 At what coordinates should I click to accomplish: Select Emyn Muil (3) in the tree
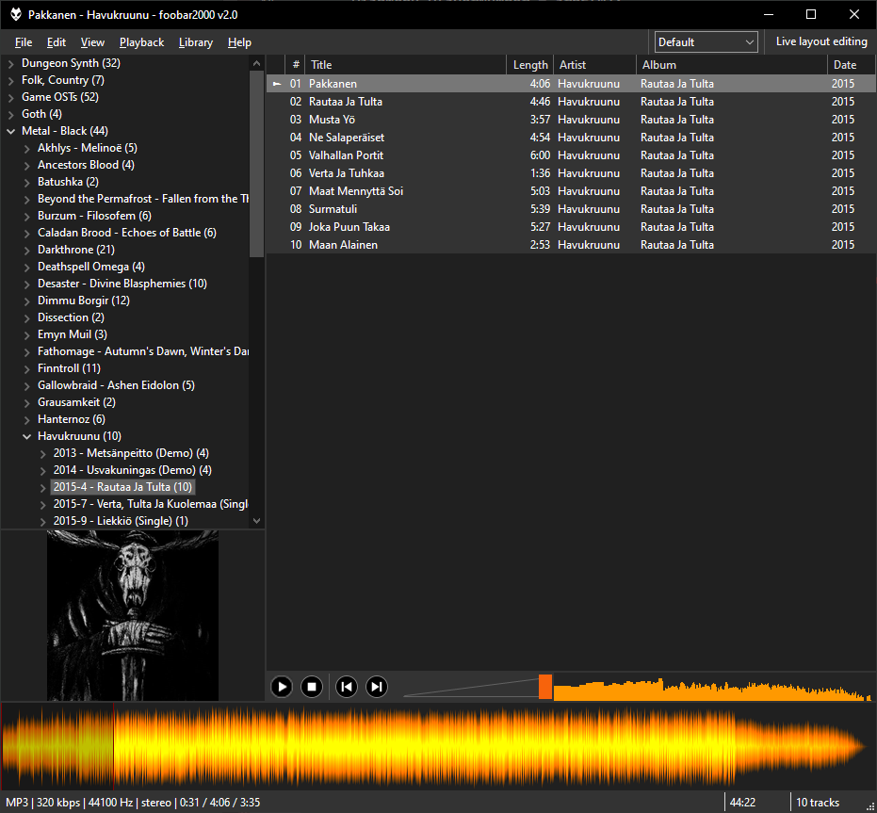(x=73, y=334)
